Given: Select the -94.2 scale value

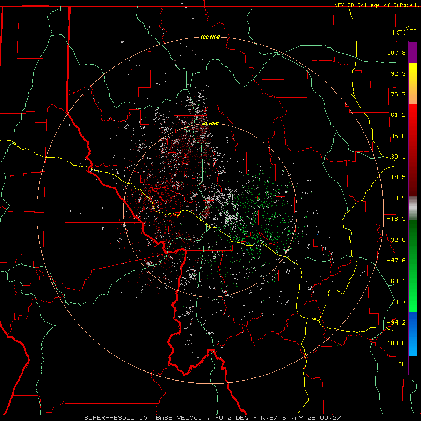Looking at the screenshot, I should [396, 322].
